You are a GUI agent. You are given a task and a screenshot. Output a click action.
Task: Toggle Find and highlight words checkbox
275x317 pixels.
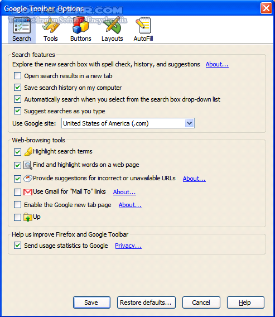18,165
